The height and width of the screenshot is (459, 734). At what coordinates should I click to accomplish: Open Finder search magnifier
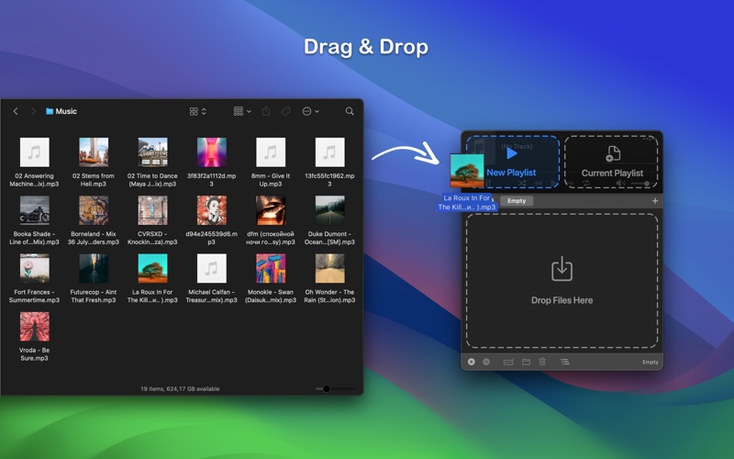click(x=350, y=111)
